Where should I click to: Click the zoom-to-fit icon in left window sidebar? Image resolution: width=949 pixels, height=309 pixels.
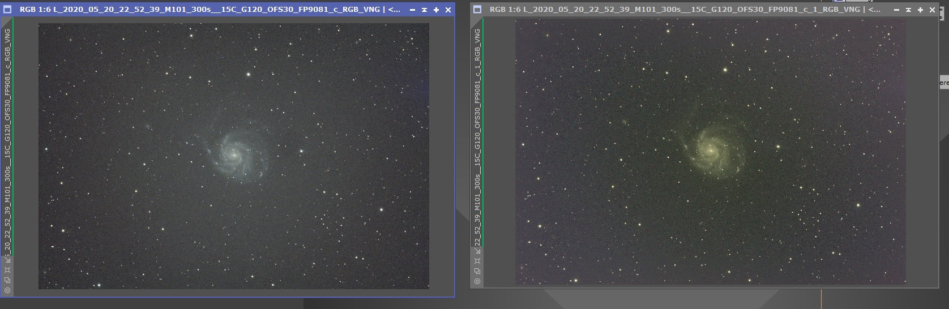(7, 269)
